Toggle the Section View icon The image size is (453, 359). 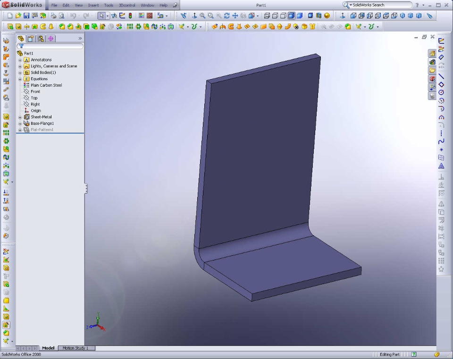coord(319,16)
